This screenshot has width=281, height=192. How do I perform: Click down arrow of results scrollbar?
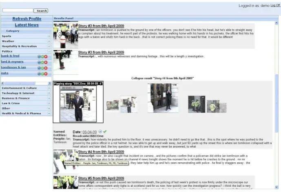(276, 187)
